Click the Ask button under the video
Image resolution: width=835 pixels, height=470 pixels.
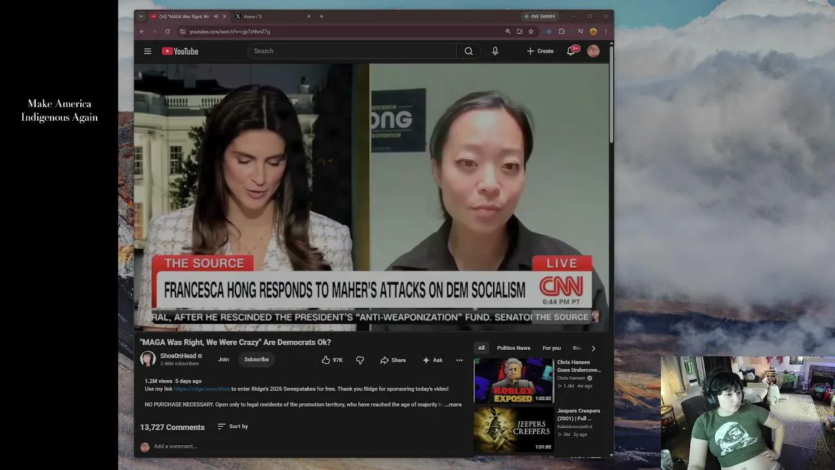(432, 360)
